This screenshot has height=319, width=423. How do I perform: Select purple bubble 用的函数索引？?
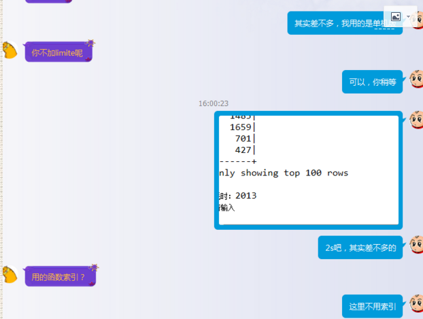click(x=61, y=277)
